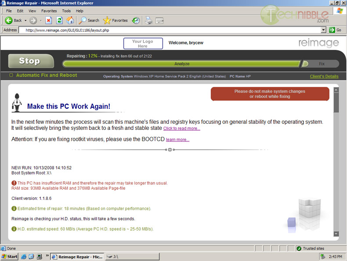The height and width of the screenshot is (261, 347).
Task: Click the green info icon by estimated repair time
Action: click(14, 209)
